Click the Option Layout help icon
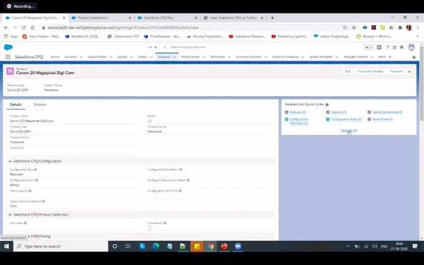This screenshot has width=424, height=265. (30, 191)
